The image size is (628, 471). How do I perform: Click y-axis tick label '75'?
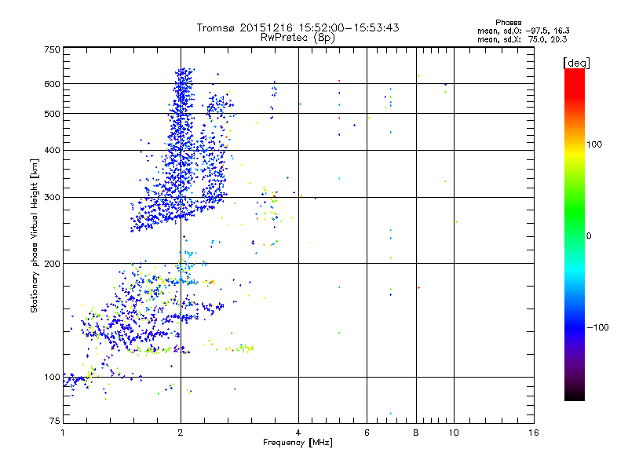point(55,421)
